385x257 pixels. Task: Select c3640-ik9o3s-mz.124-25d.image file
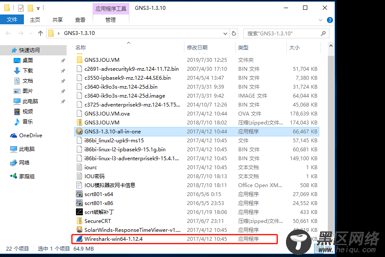point(196,95)
